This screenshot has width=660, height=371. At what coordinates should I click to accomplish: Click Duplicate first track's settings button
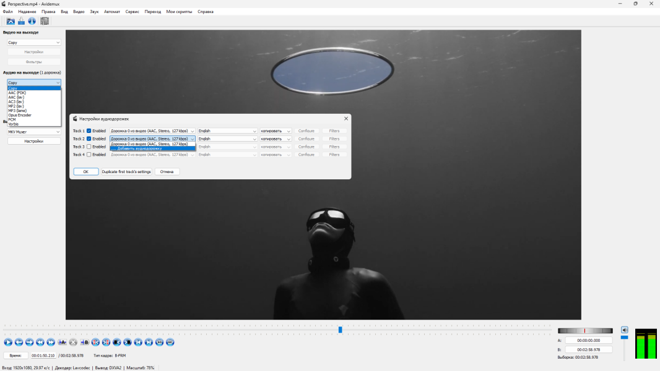[x=126, y=171]
